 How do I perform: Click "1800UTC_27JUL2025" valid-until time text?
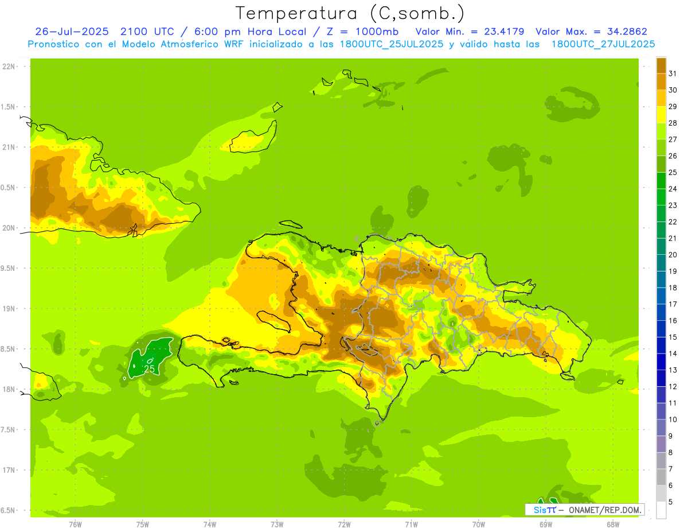click(603, 44)
